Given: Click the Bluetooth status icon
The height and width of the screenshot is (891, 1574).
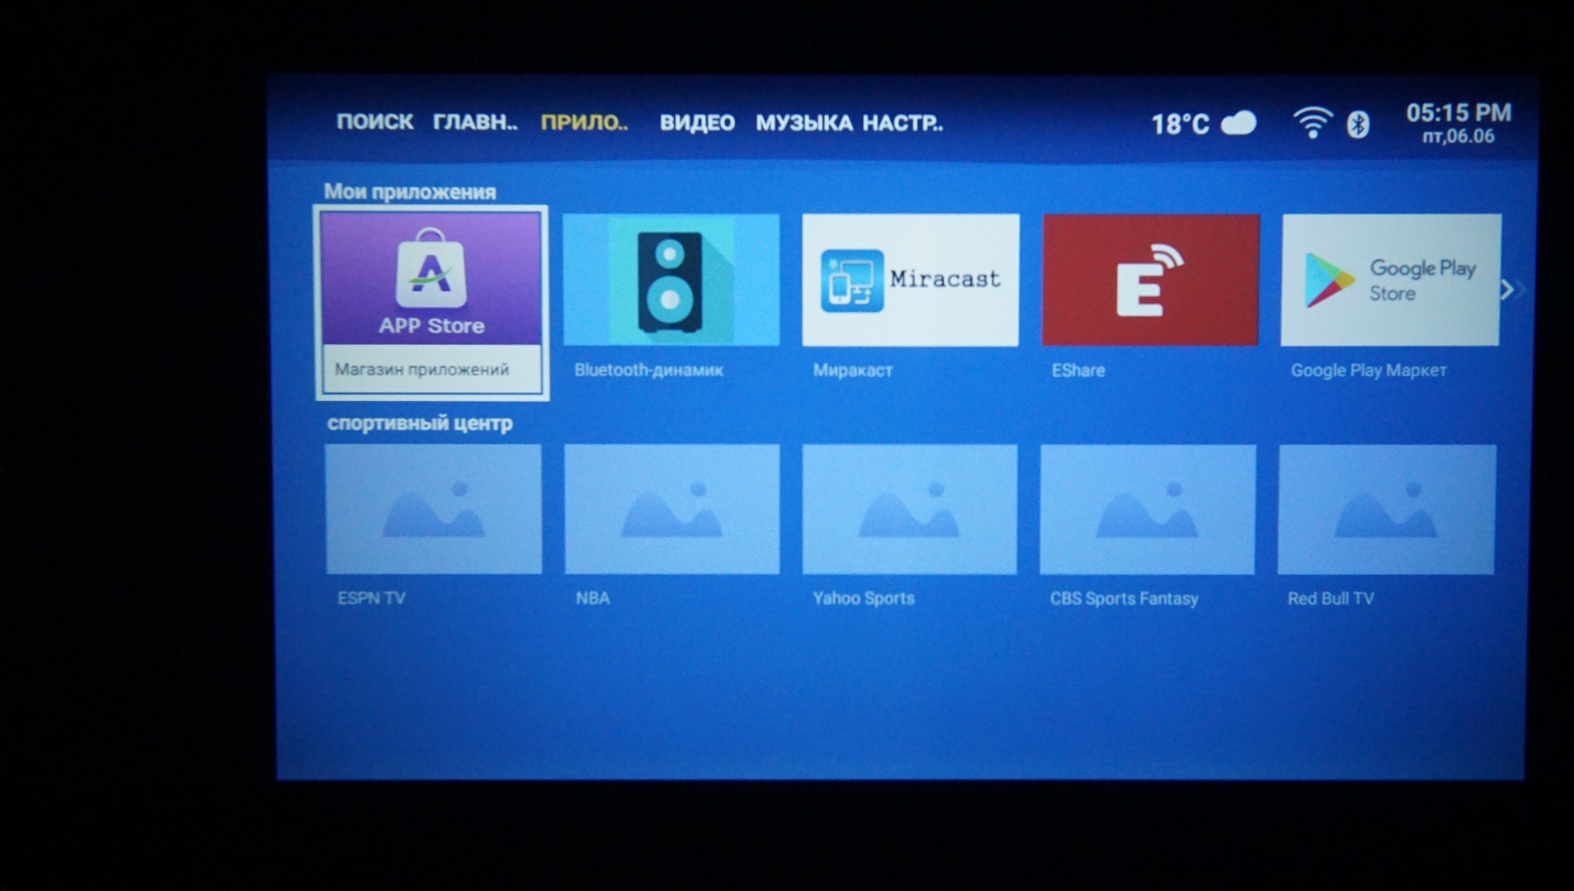Looking at the screenshot, I should [x=1358, y=125].
